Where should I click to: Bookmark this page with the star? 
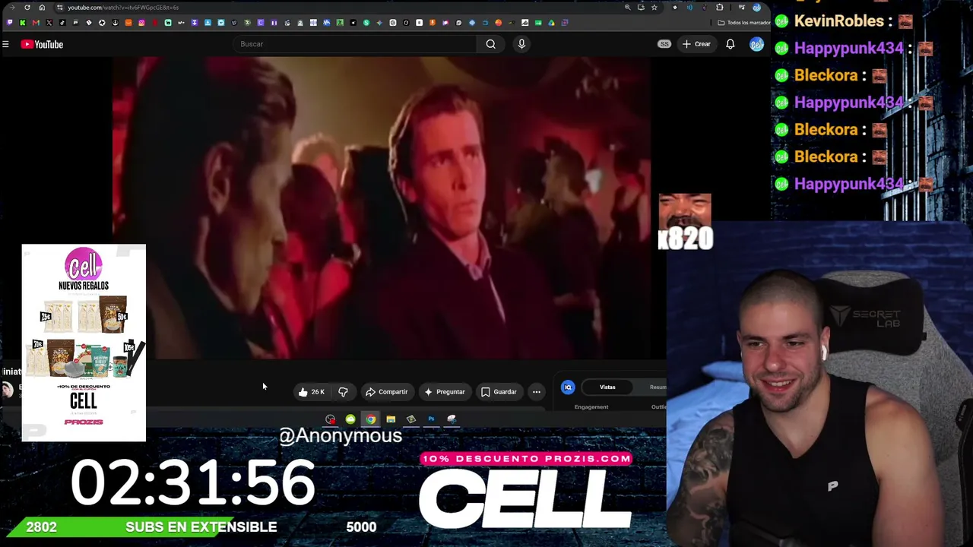pos(654,8)
